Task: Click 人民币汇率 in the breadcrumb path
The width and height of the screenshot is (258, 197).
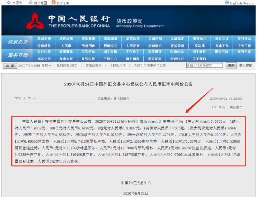Action: coord(118,66)
